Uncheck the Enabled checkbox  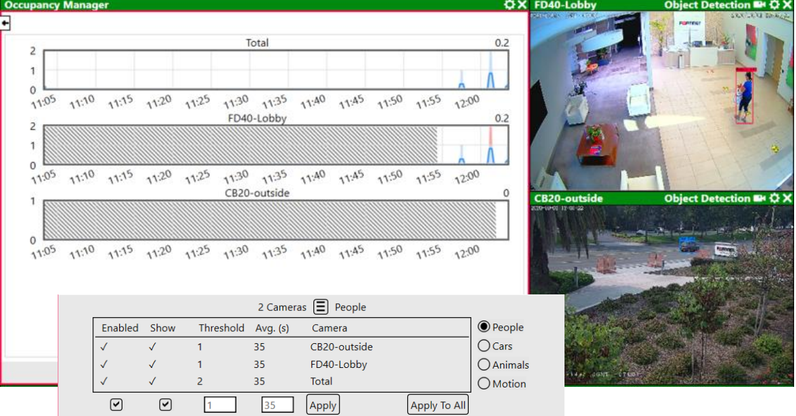(116, 404)
